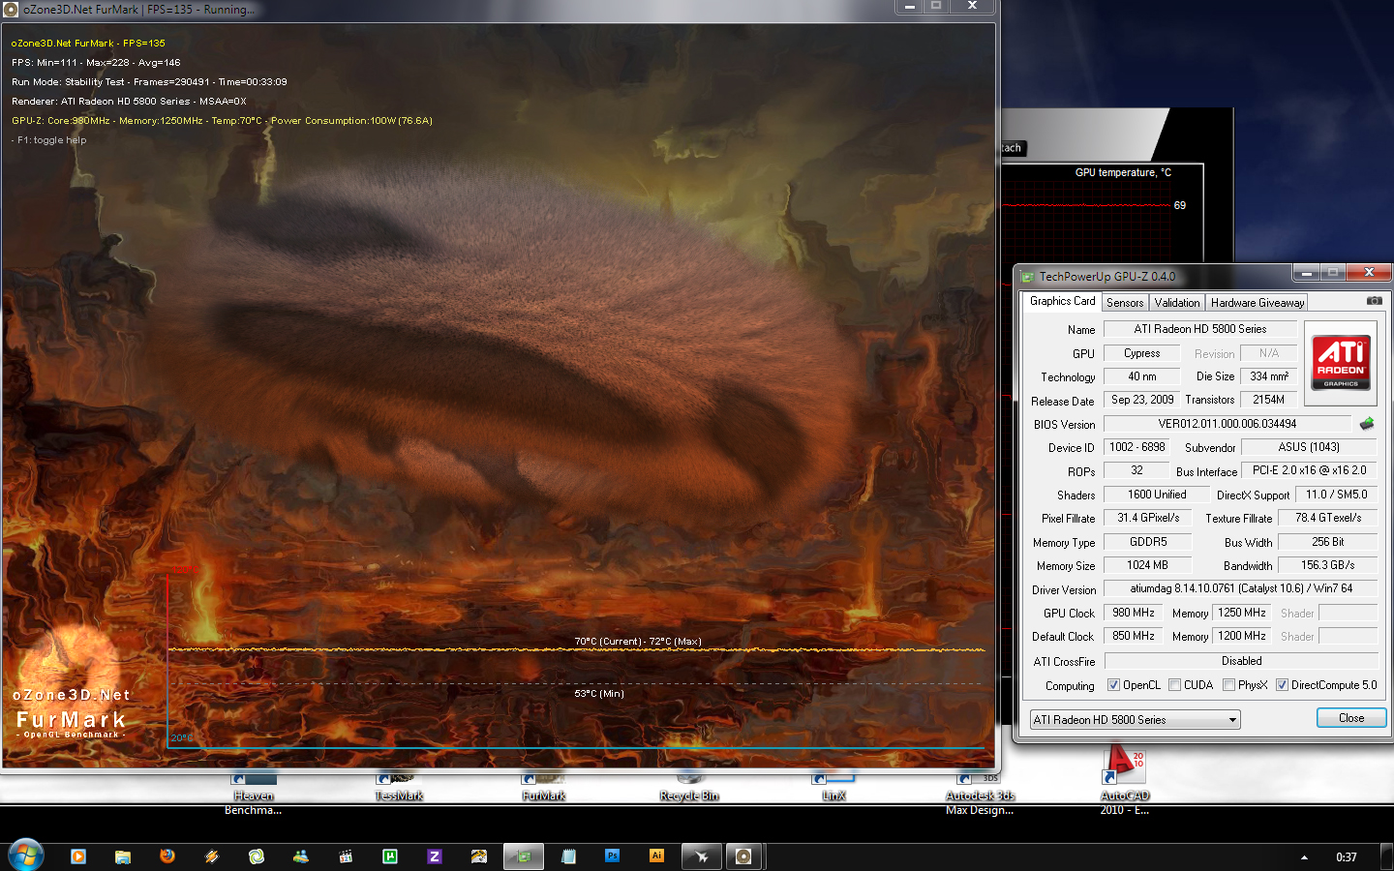Click the Bandwidth value 156.3 GB/s
1394x871 pixels.
pyautogui.click(x=1328, y=565)
